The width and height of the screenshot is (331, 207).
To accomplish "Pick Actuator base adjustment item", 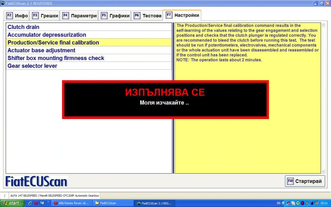I will pos(41,50).
